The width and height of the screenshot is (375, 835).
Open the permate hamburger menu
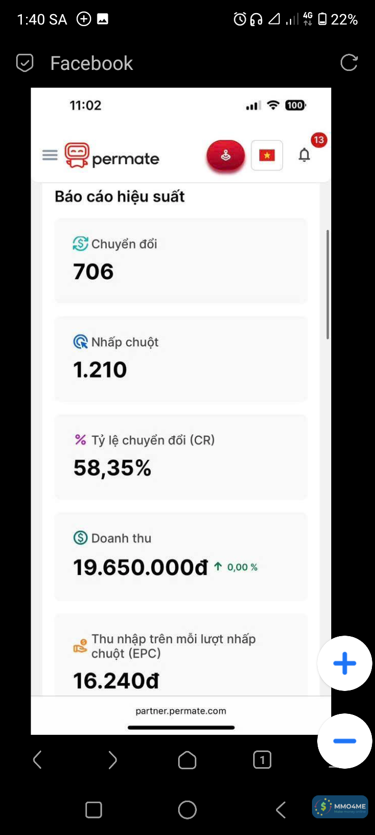50,156
